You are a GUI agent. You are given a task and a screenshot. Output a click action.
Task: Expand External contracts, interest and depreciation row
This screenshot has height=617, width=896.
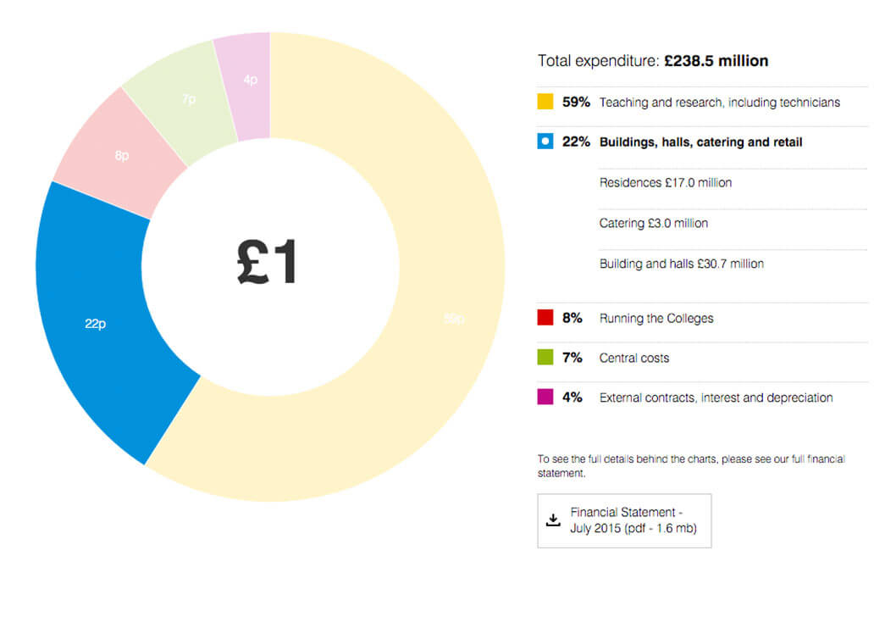tap(716, 397)
